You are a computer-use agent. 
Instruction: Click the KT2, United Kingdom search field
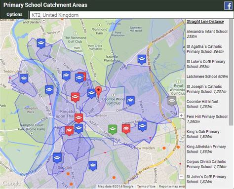click(x=131, y=15)
